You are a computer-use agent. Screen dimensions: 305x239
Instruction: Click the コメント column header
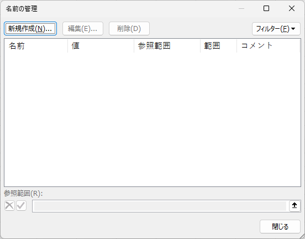click(268, 46)
